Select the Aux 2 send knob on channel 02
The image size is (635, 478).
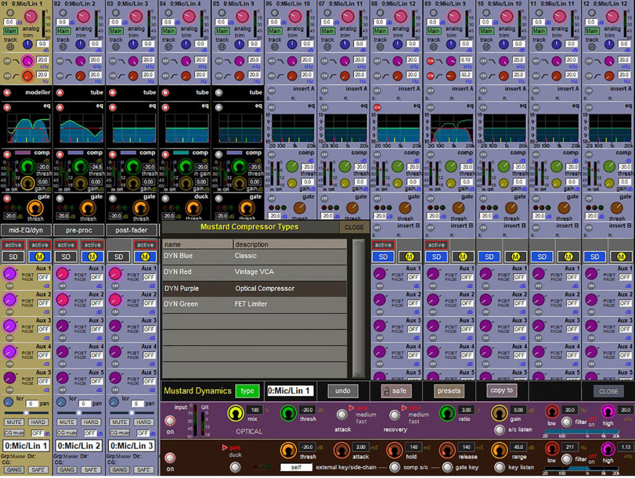(63, 300)
